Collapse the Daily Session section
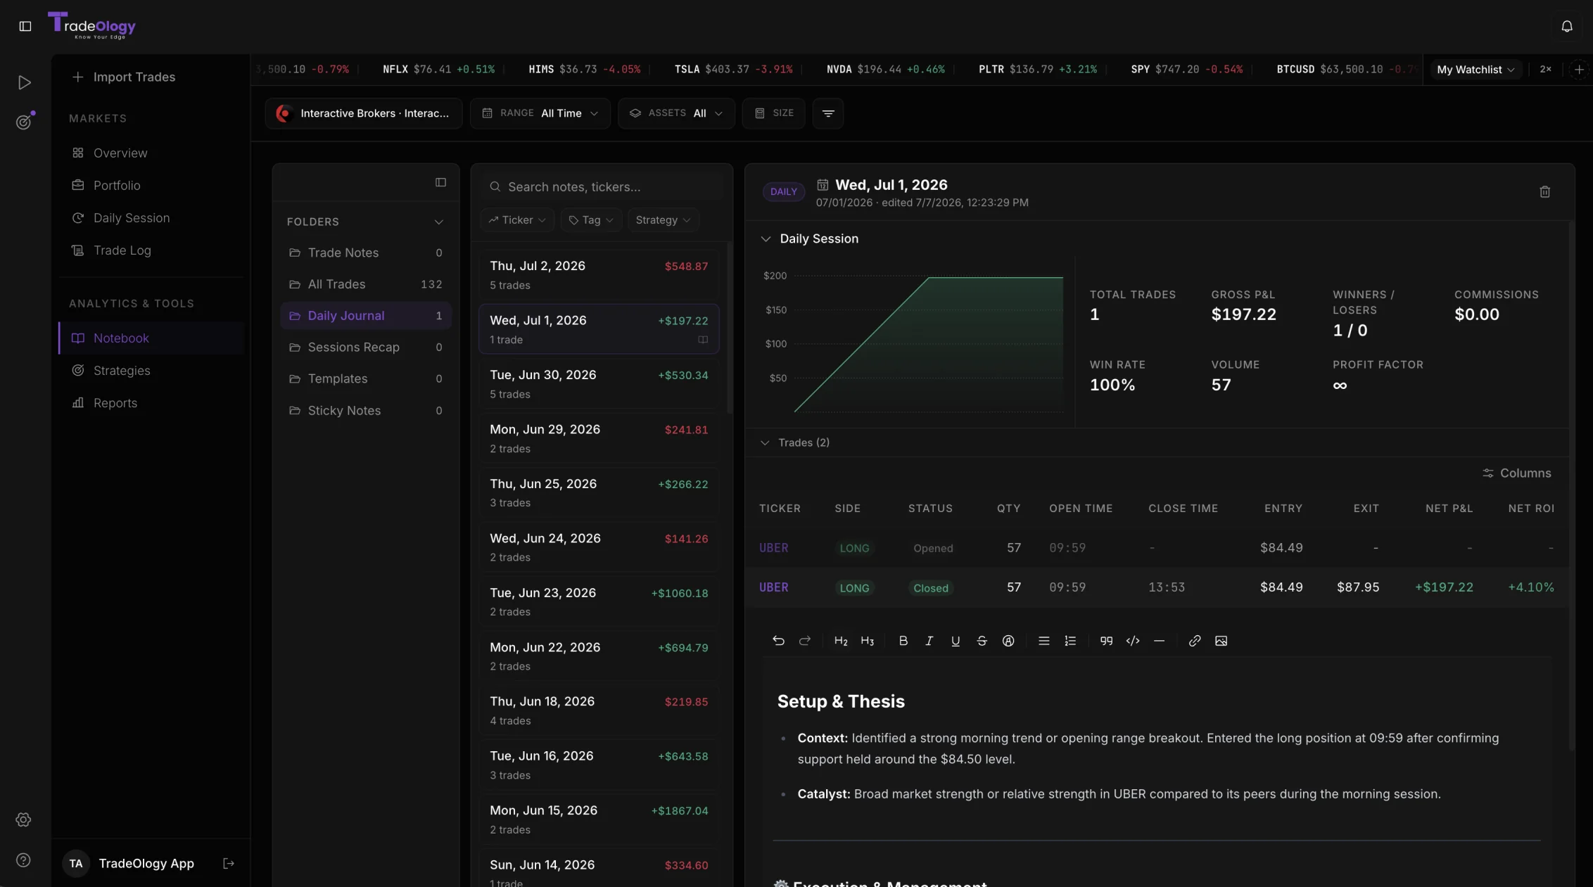The width and height of the screenshot is (1593, 887). (x=766, y=239)
